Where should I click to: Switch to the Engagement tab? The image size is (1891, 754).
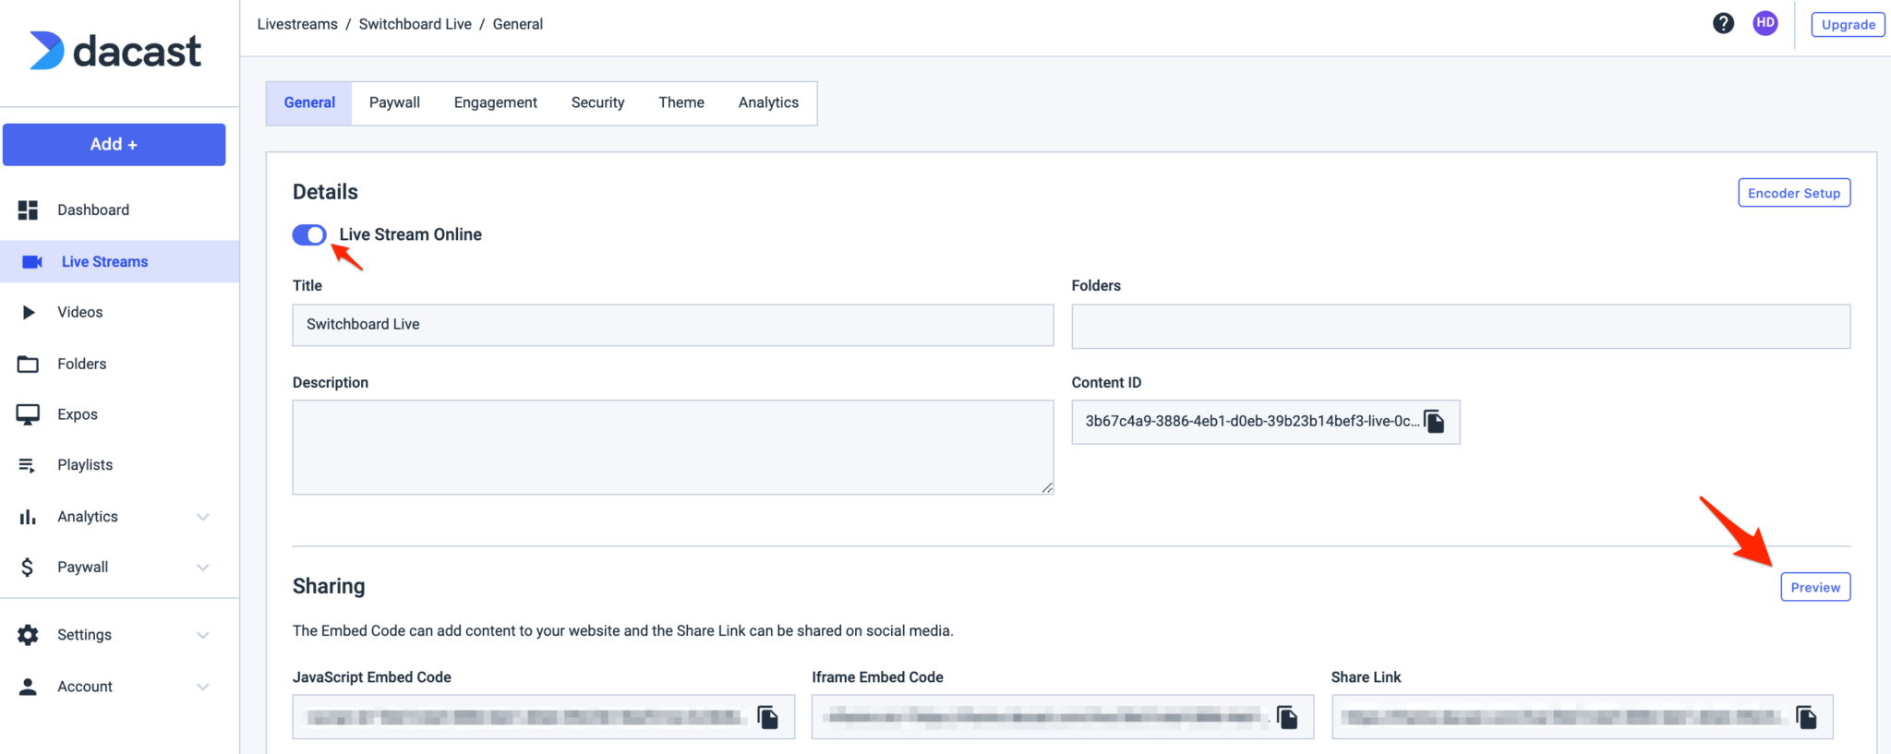[495, 102]
